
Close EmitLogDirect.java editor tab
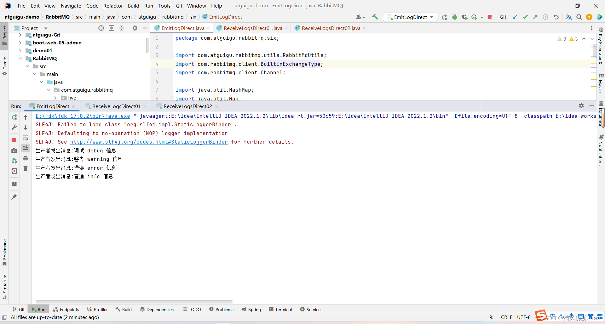point(208,28)
